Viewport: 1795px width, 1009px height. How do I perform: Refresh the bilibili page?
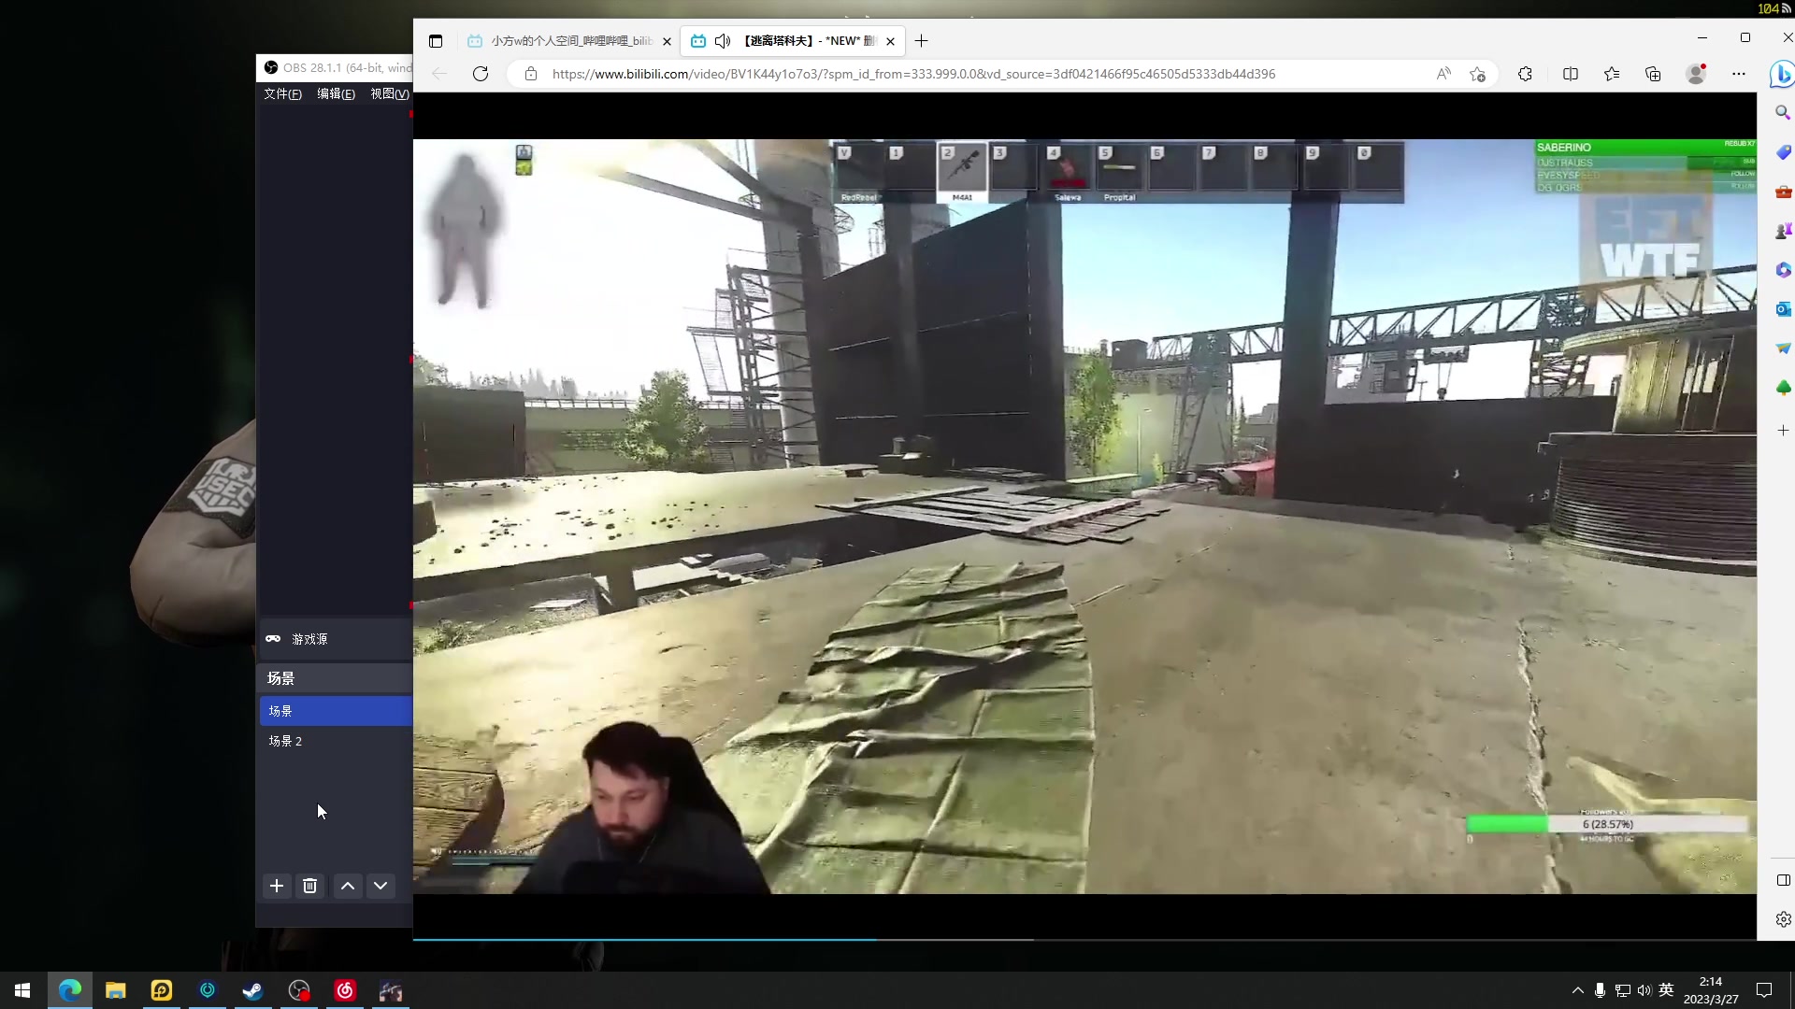[x=481, y=74]
